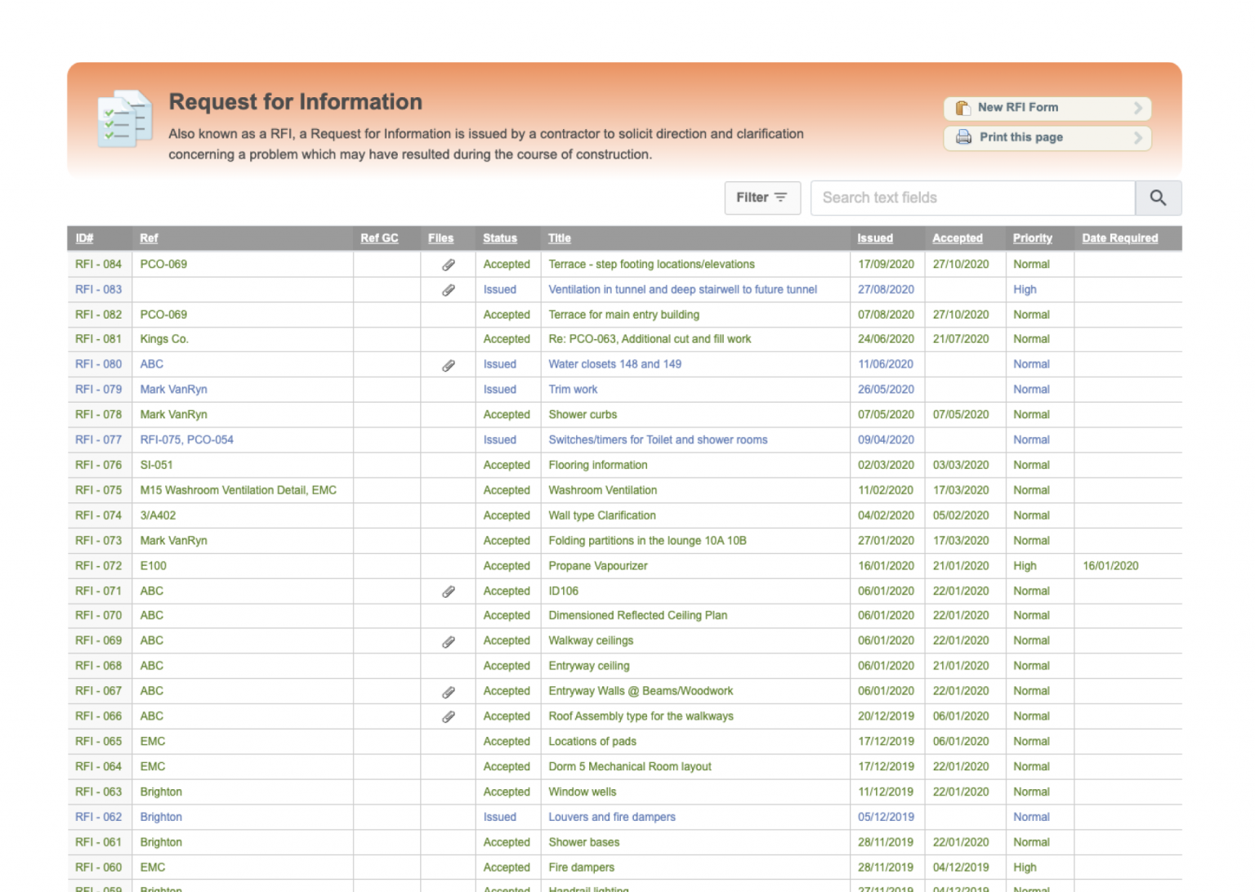This screenshot has height=892, width=1255.
Task: Open the Roof Assembly attachment on RFI - 066
Action: tap(448, 716)
